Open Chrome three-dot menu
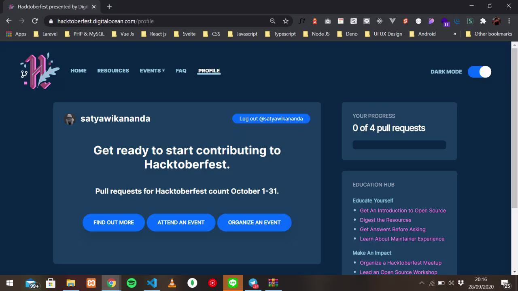This screenshot has width=518, height=291. (509, 21)
